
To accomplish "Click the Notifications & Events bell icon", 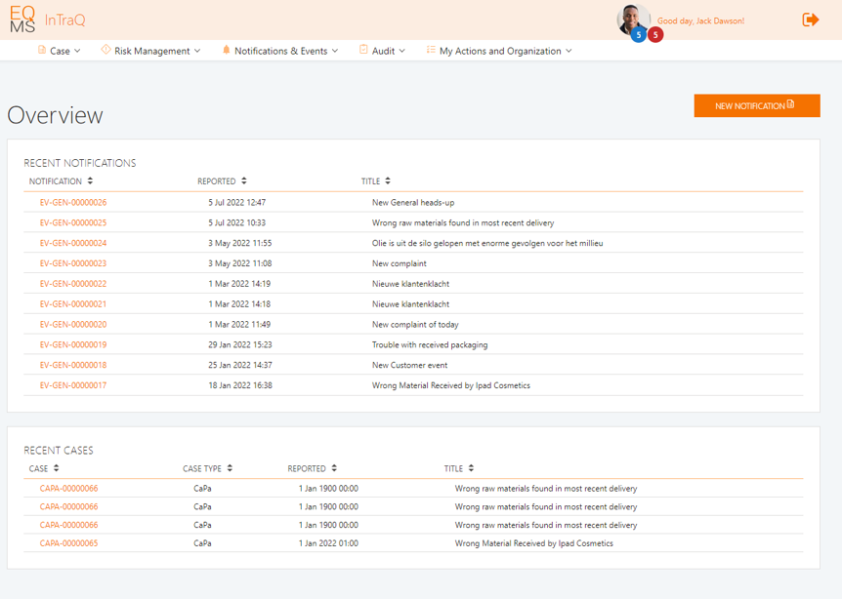I will [x=227, y=50].
